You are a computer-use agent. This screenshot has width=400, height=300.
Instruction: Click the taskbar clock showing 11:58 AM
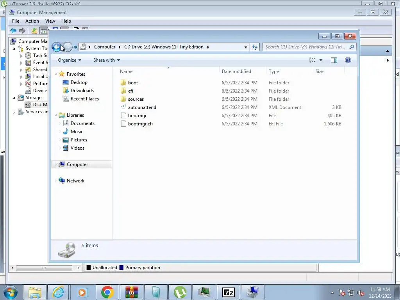pos(380,293)
